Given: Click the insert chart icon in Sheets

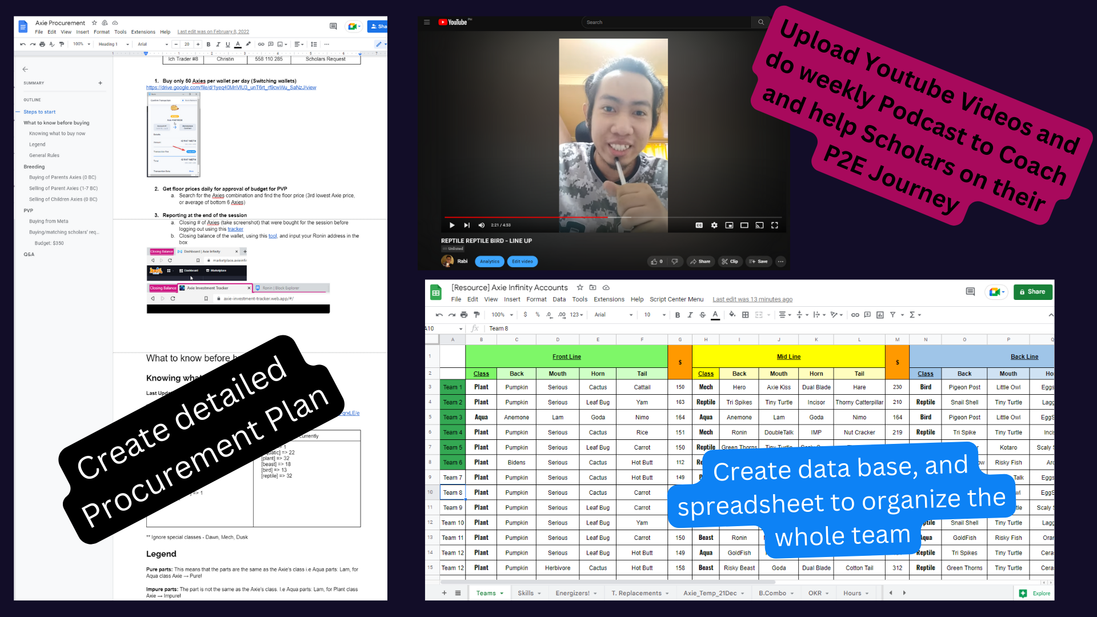Looking at the screenshot, I should (x=880, y=315).
